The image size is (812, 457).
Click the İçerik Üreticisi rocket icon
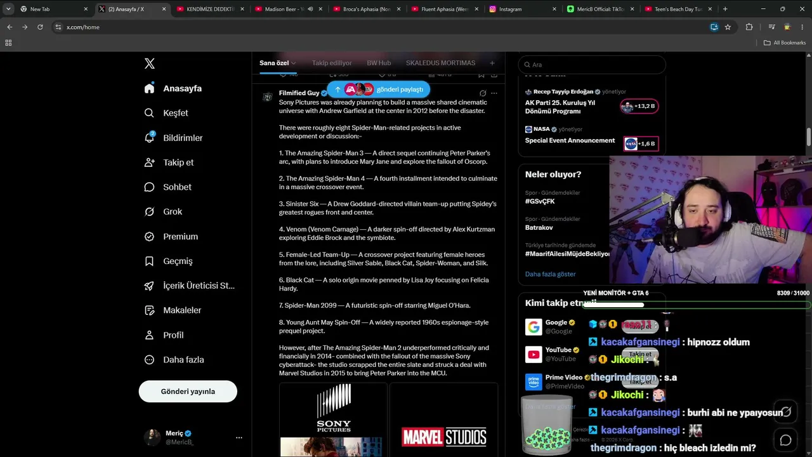click(x=149, y=286)
